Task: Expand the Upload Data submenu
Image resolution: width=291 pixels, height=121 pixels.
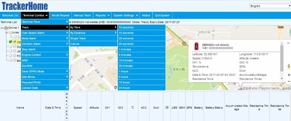Action: pos(45,88)
